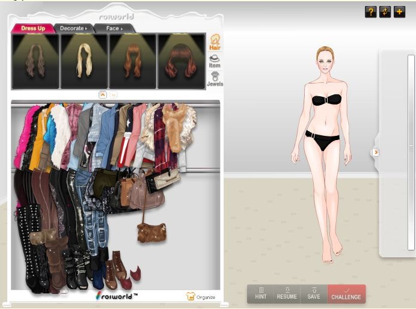The image size is (416, 309).
Task: Click the plus icon at top right
Action: [x=399, y=12]
